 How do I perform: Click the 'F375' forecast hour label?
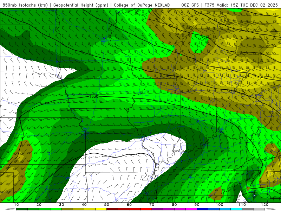(x=210, y=5)
